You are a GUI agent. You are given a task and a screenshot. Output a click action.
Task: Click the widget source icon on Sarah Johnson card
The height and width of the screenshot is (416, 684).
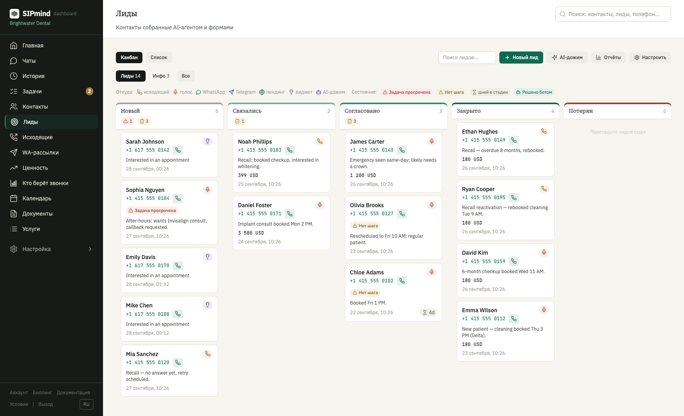coord(208,141)
